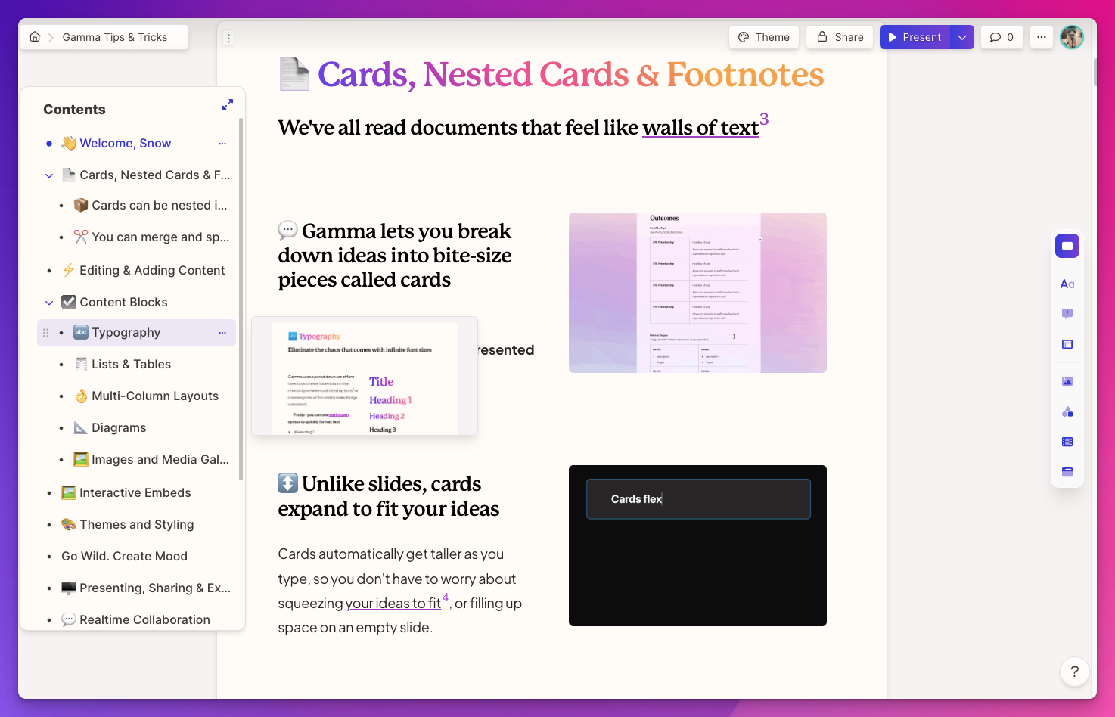Click the Outcomes document image

pos(697,293)
